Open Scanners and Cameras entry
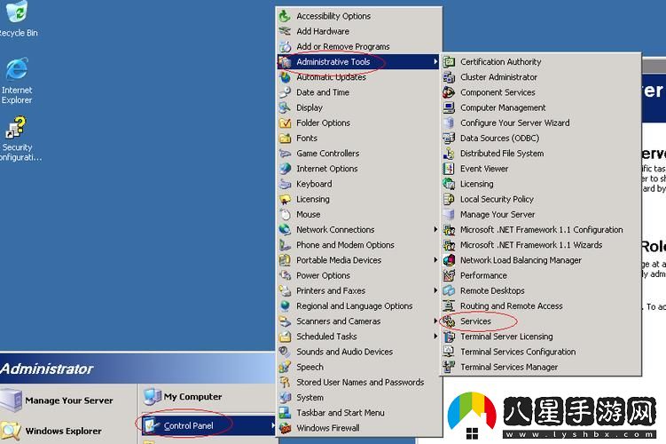The width and height of the screenshot is (666, 444). [x=358, y=321]
